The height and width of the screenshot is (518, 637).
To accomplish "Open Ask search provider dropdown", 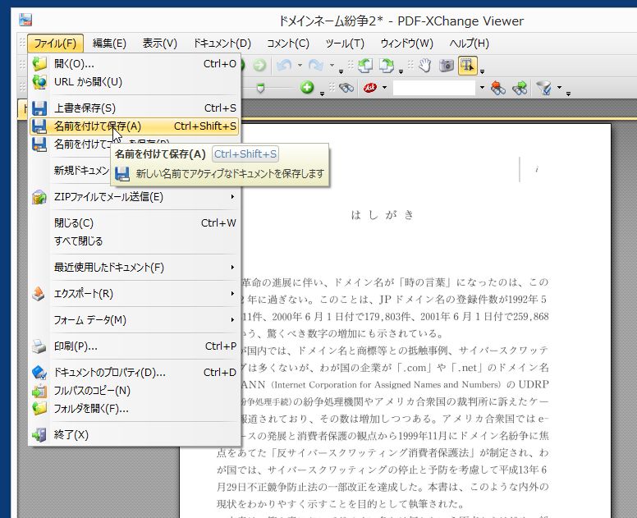I will pyautogui.click(x=384, y=87).
